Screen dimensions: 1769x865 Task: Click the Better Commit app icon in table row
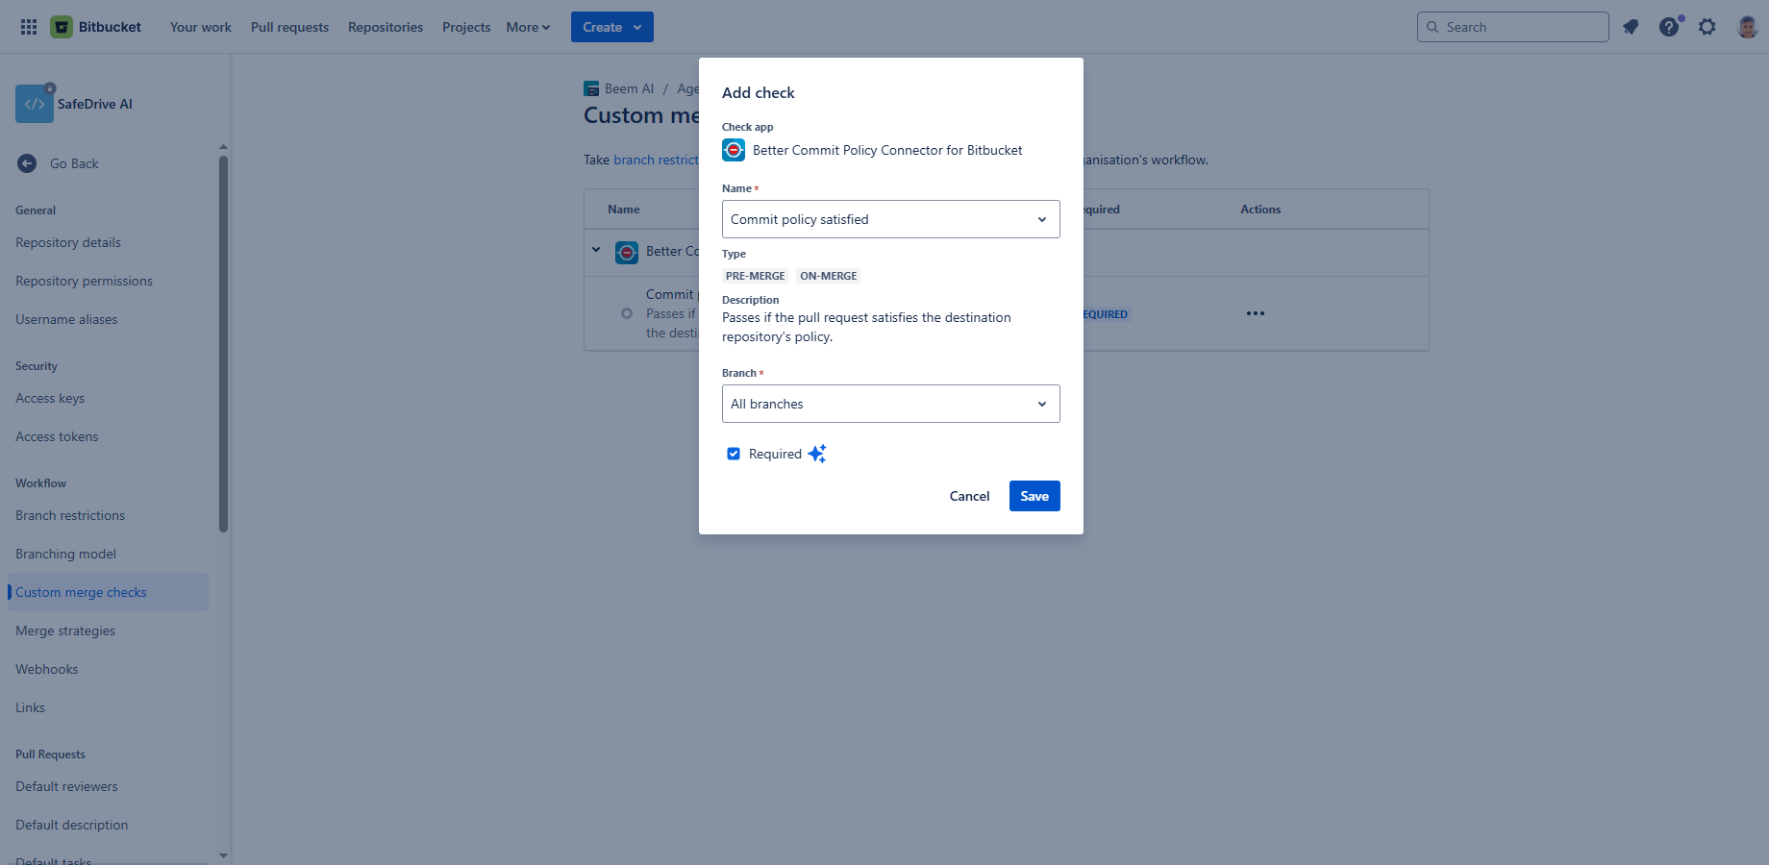[627, 252]
